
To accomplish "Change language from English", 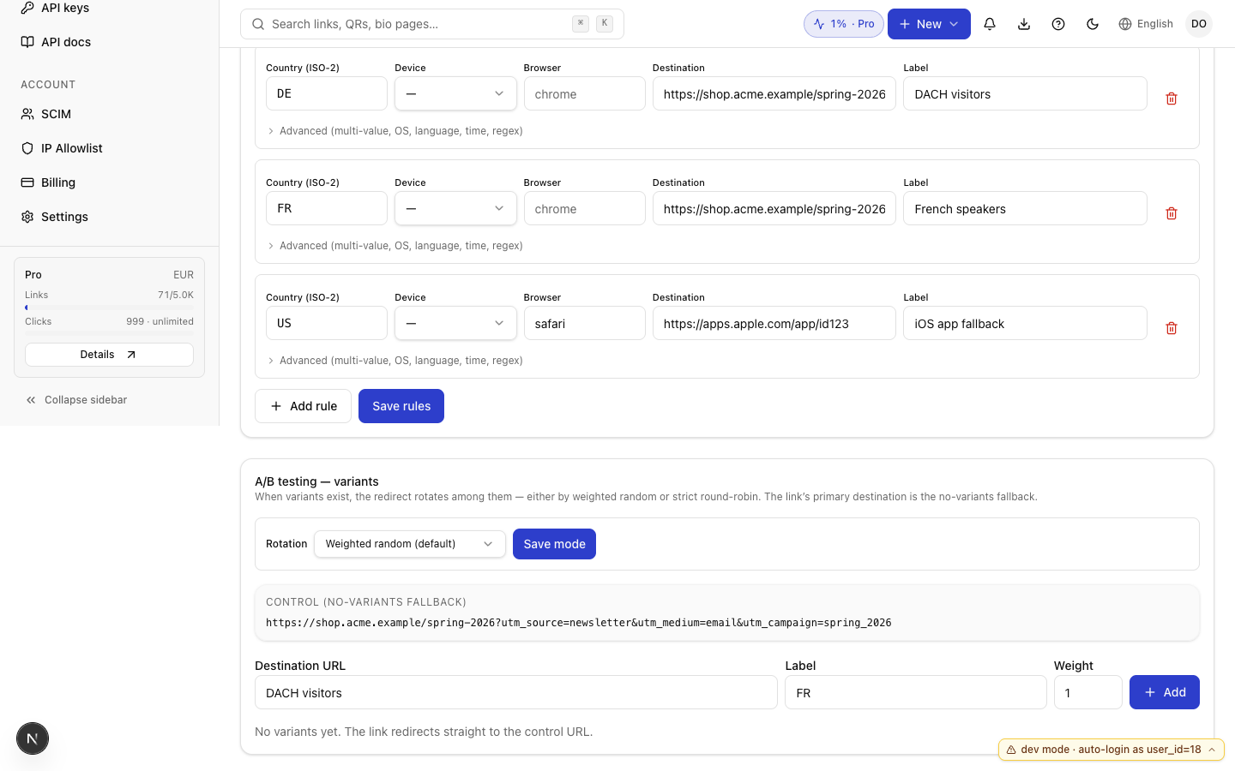I will [x=1146, y=24].
